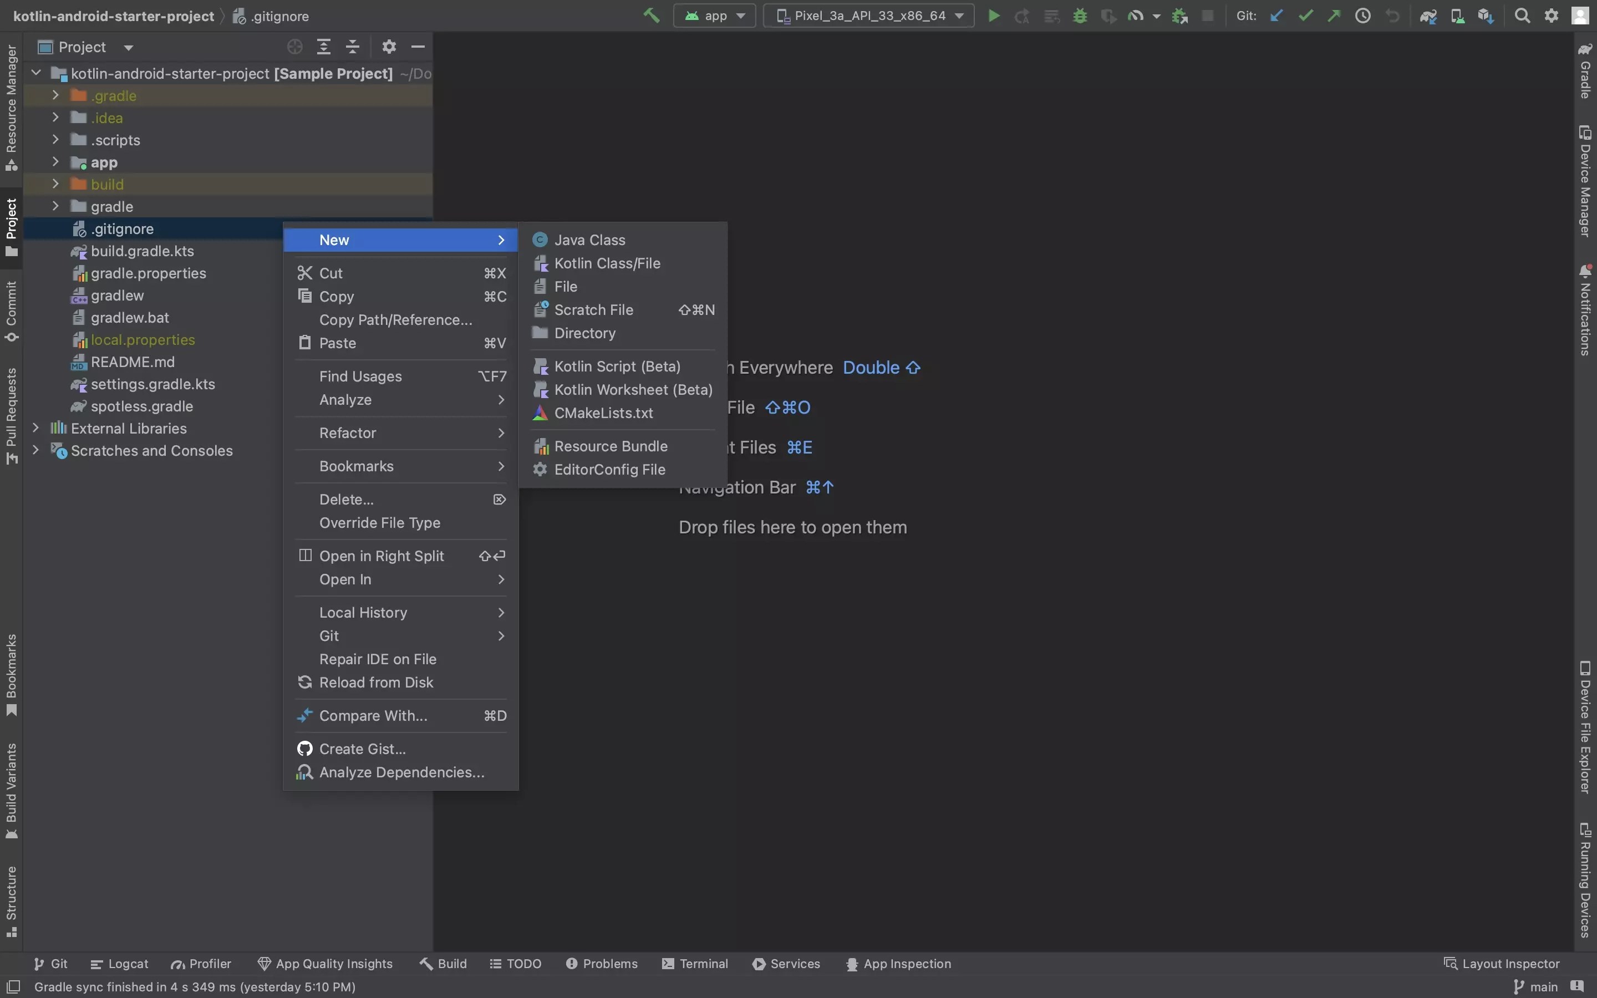Choose Copy Path/Reference in context menu
The height and width of the screenshot is (998, 1597).
click(395, 320)
